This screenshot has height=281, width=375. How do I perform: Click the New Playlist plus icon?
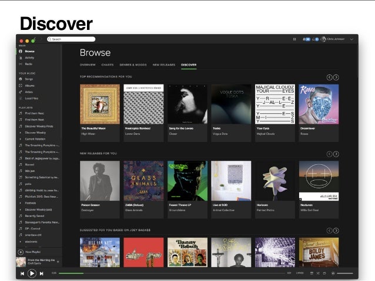click(21, 252)
